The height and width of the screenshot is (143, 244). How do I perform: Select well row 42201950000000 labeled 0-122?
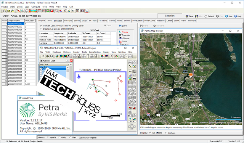[x=19, y=84]
